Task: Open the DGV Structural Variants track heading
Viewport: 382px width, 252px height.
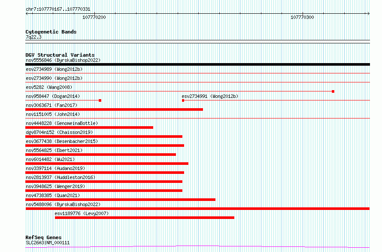Action: point(60,55)
